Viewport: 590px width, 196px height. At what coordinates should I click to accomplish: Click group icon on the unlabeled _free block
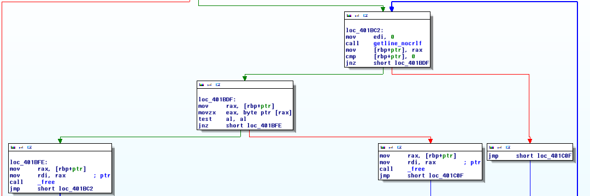(399, 148)
